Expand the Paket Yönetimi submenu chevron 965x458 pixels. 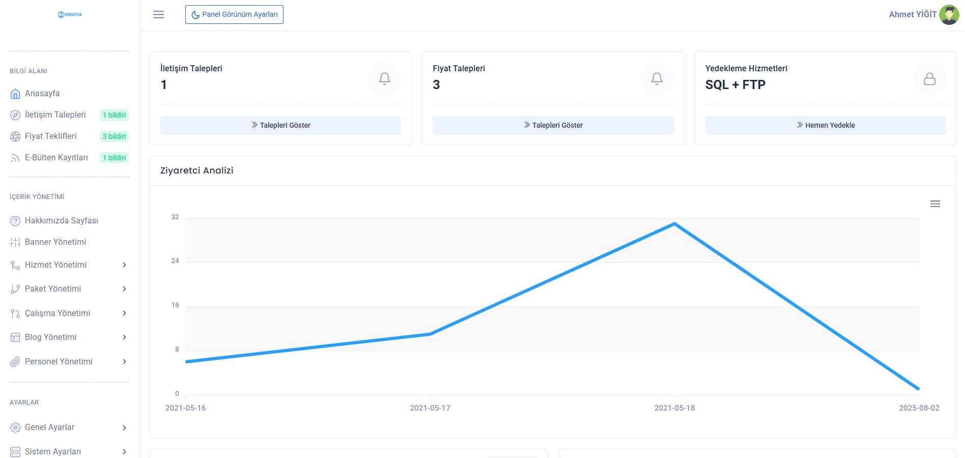tap(124, 289)
